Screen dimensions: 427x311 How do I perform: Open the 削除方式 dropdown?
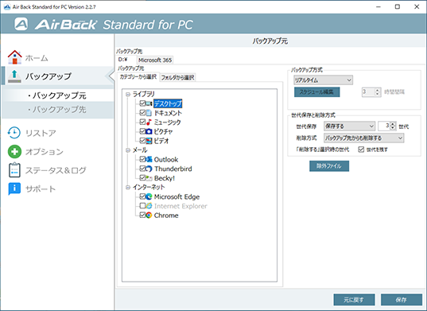pyautogui.click(x=363, y=138)
